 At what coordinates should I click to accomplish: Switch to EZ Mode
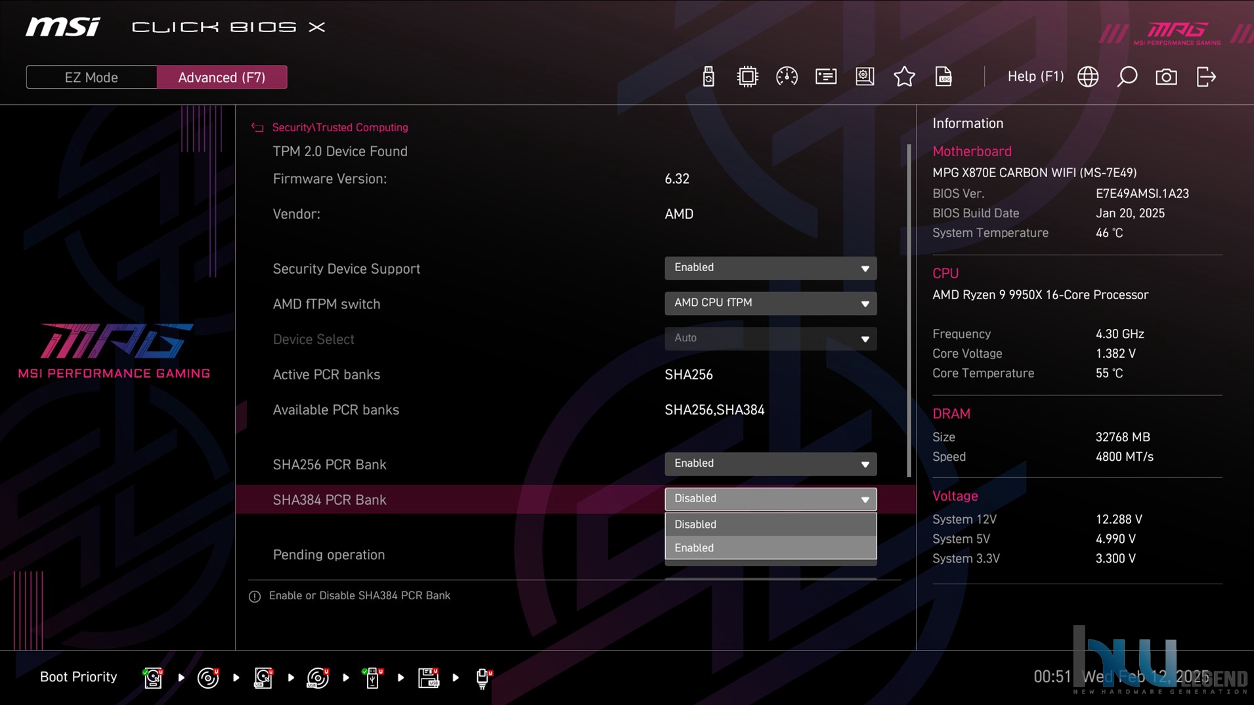[91, 77]
